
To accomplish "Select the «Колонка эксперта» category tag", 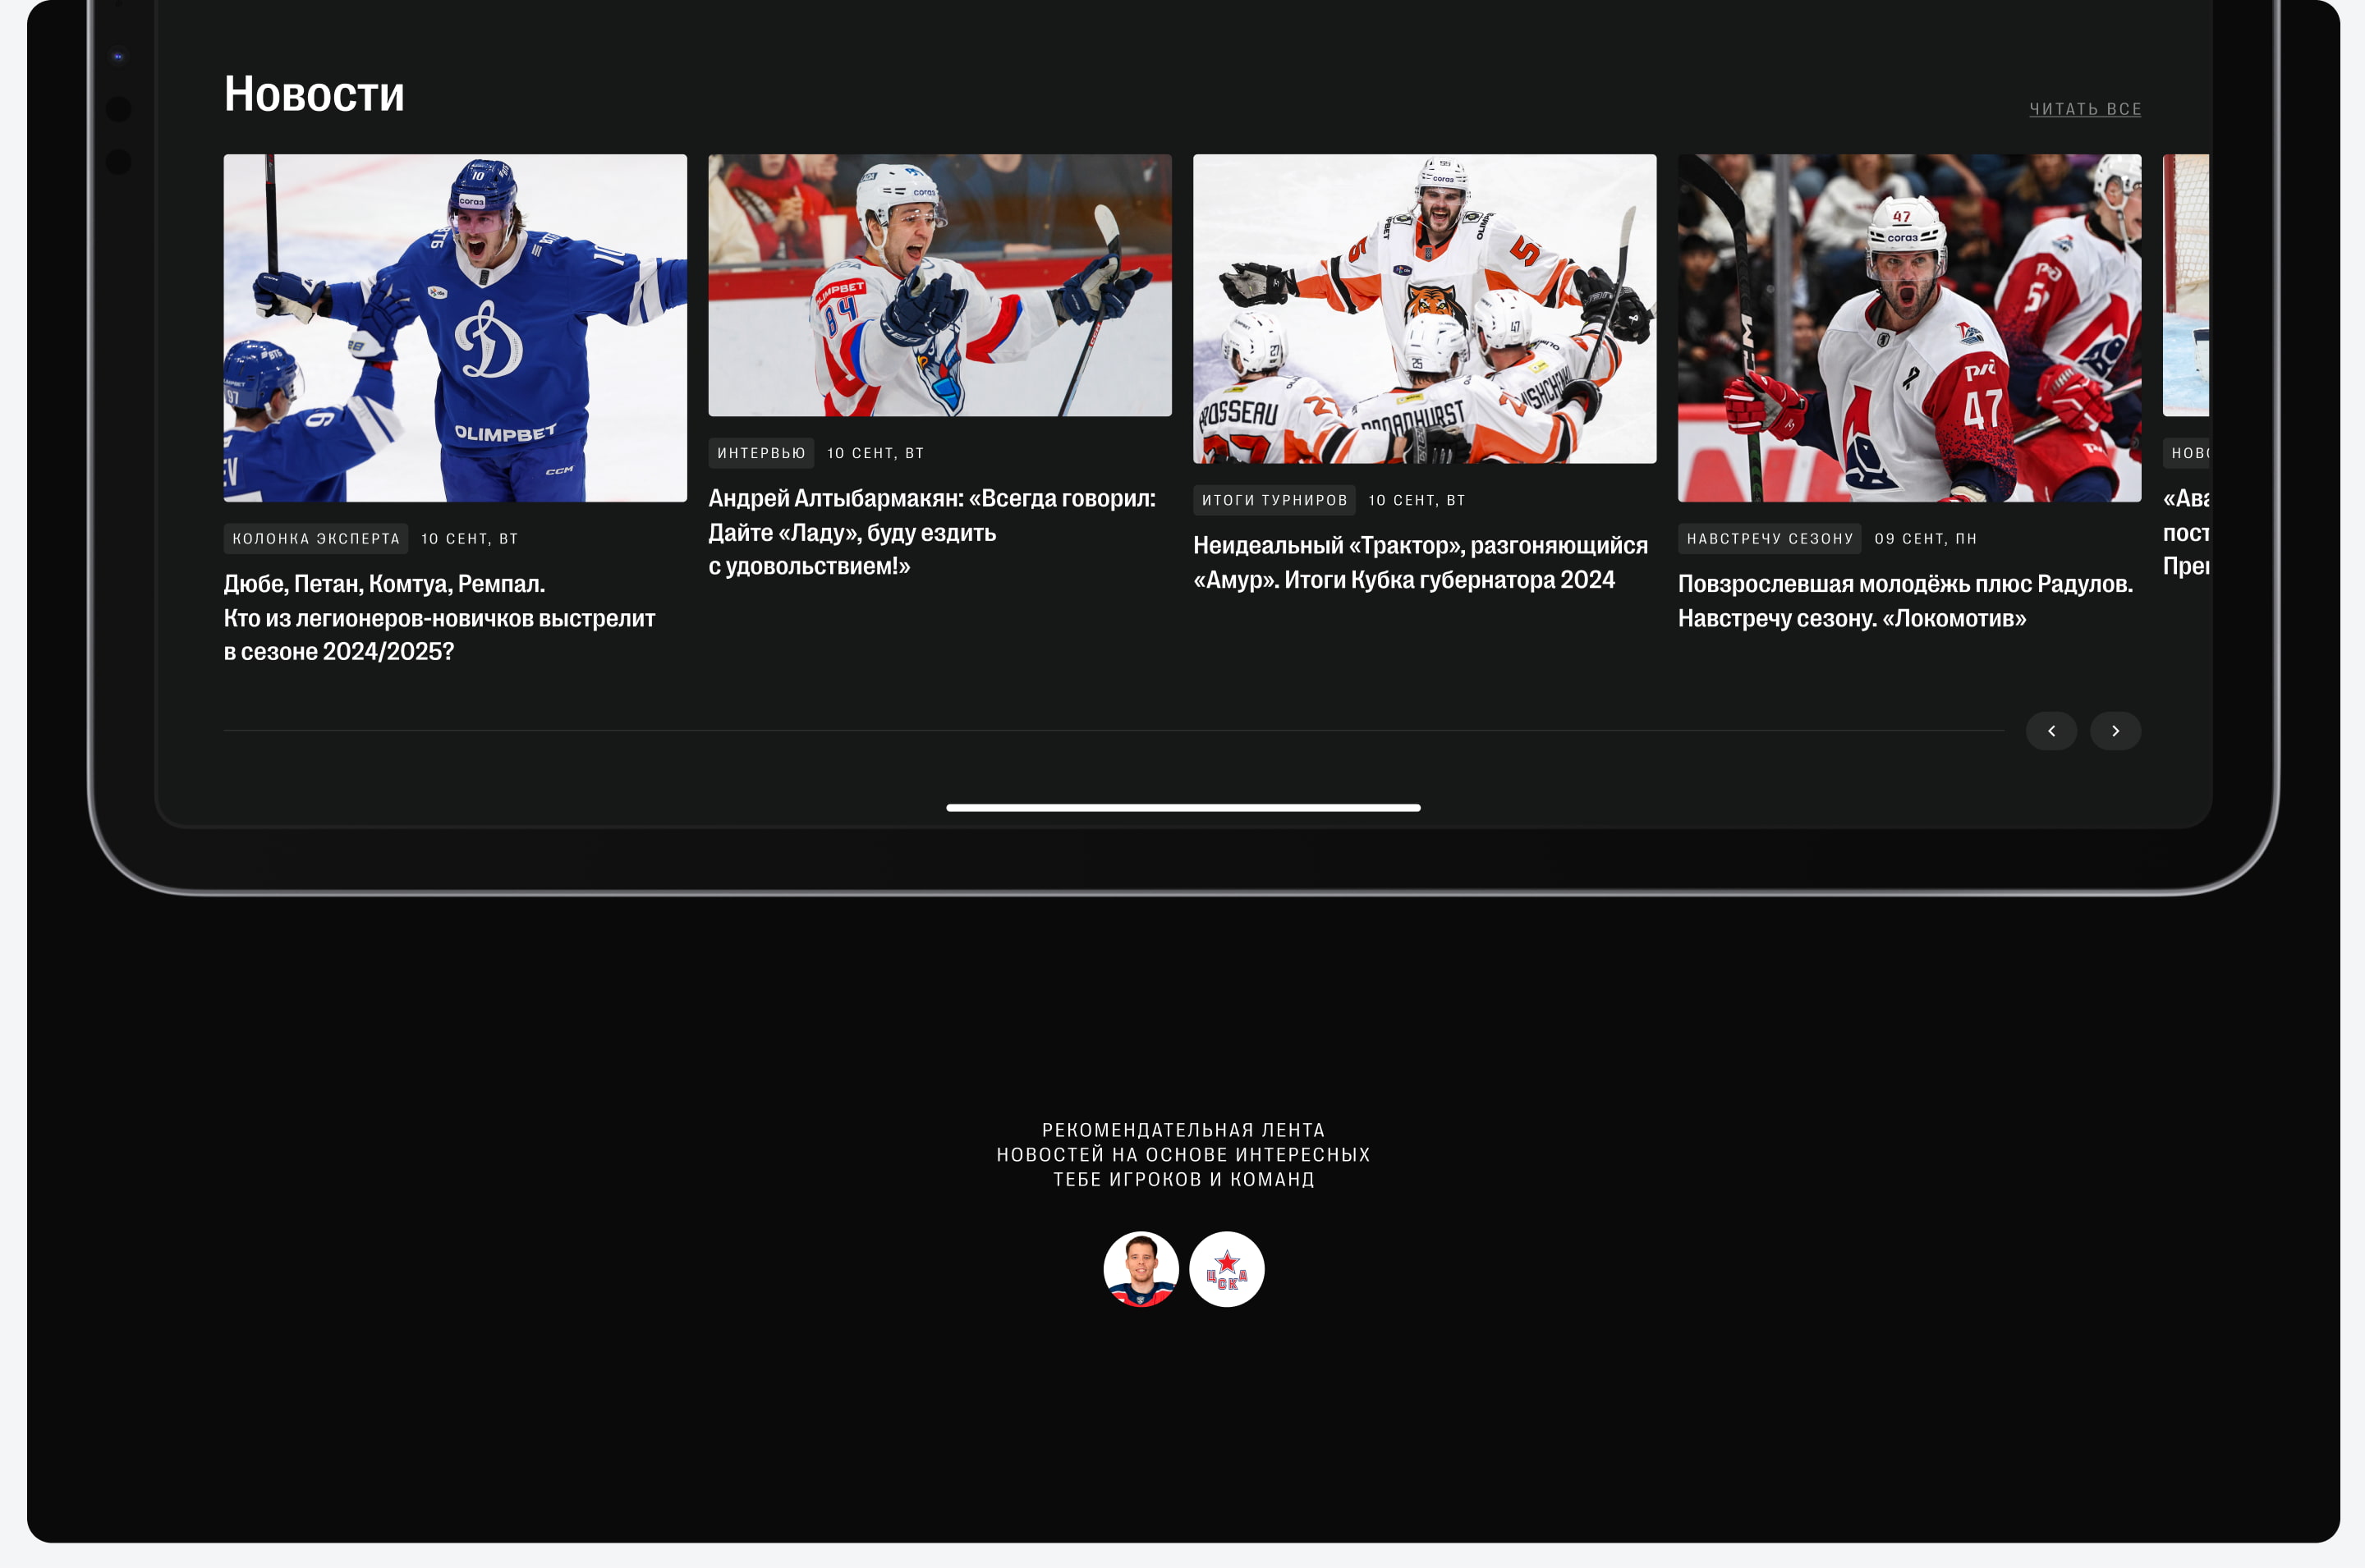I will click(x=316, y=539).
